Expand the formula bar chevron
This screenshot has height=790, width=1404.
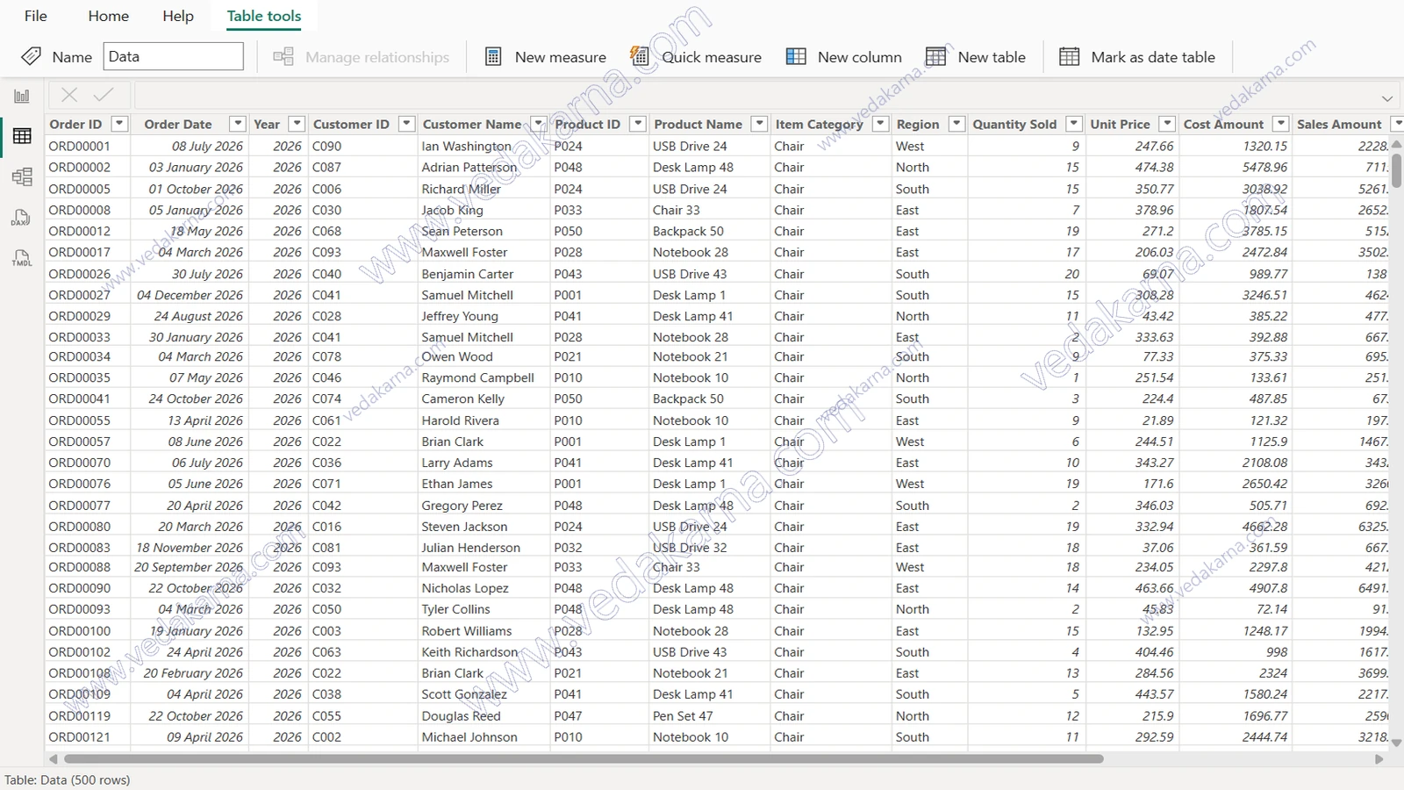click(x=1386, y=98)
